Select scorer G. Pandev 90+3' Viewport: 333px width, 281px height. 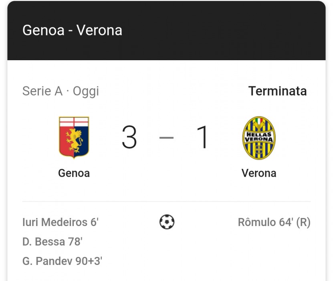click(62, 261)
